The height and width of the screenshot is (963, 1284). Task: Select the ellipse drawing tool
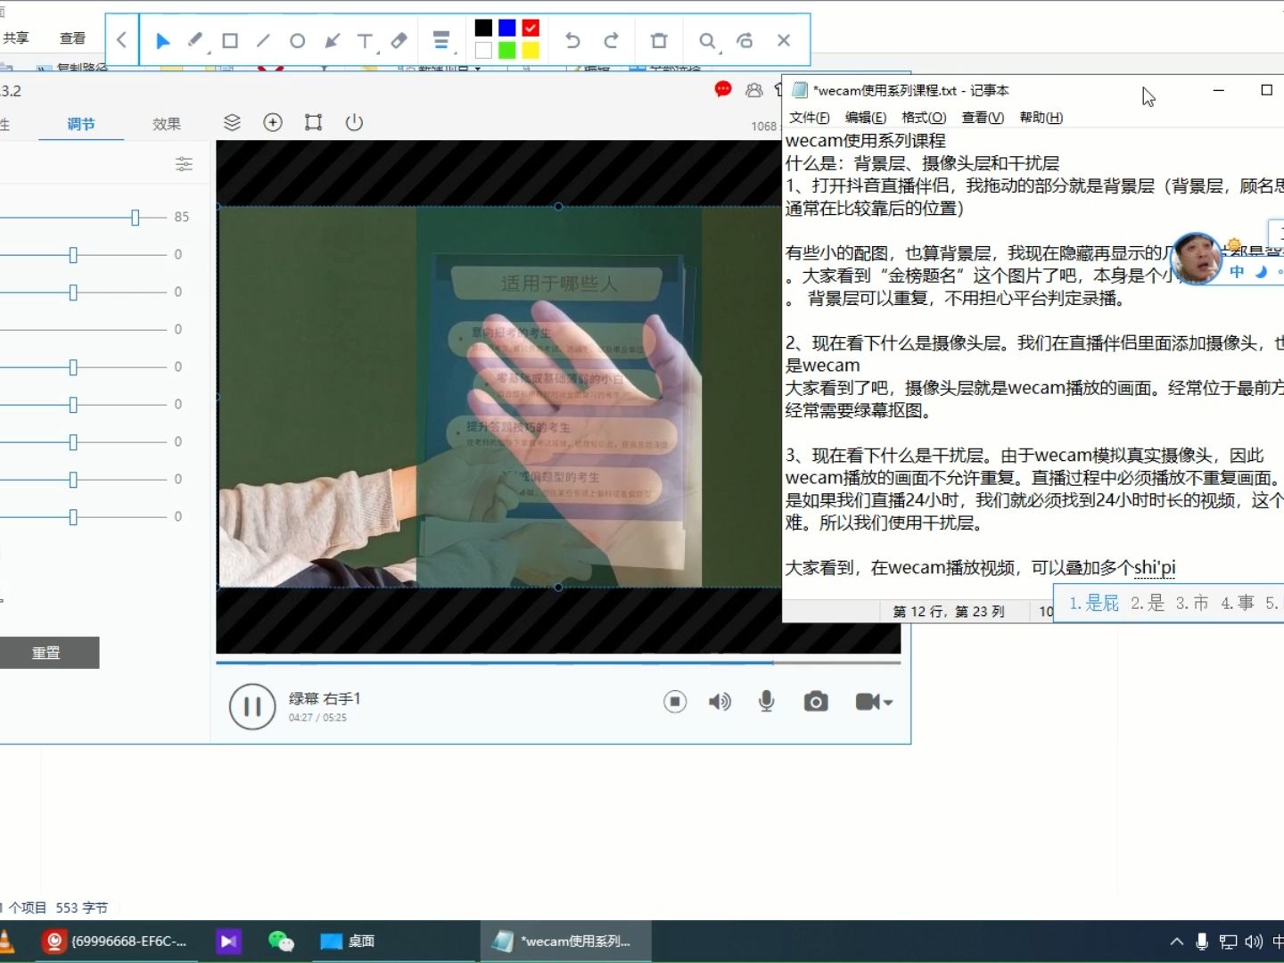point(297,40)
